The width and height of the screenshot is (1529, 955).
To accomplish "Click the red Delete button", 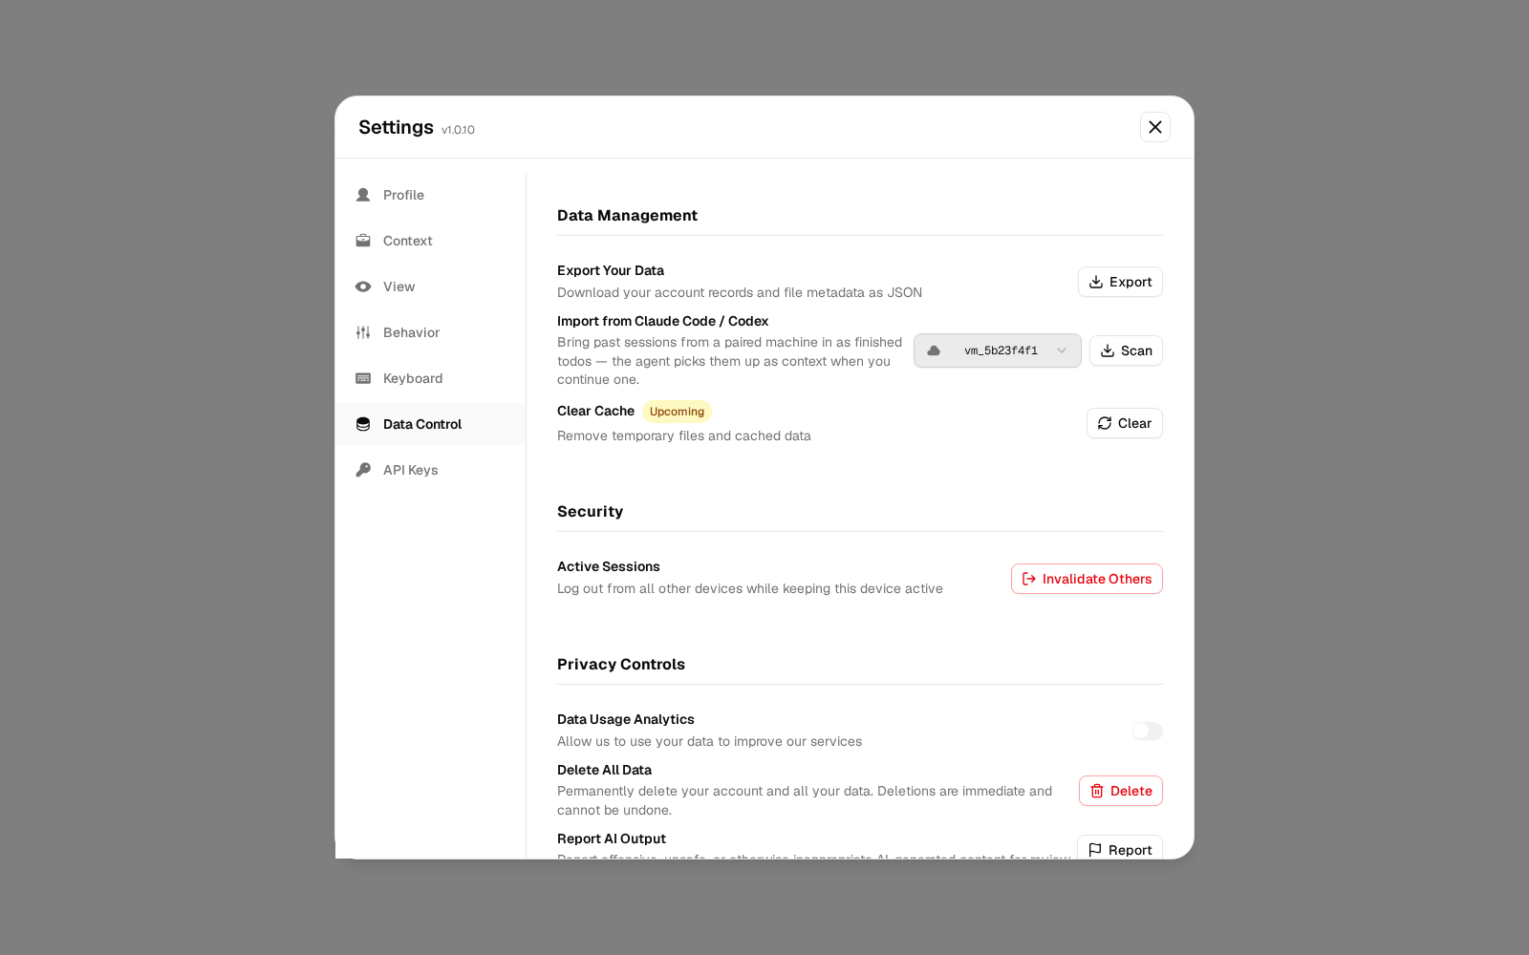I will coord(1121,791).
